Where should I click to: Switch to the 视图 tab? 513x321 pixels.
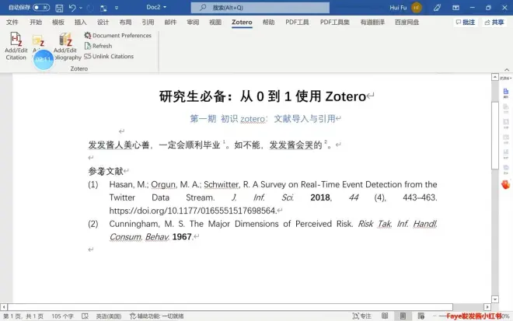[x=215, y=22]
